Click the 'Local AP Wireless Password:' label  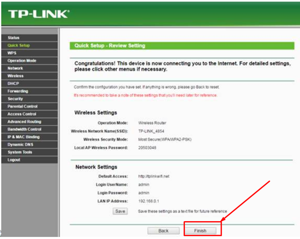coord(101,148)
